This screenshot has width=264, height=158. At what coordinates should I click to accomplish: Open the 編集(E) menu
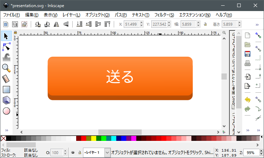coord(31,15)
